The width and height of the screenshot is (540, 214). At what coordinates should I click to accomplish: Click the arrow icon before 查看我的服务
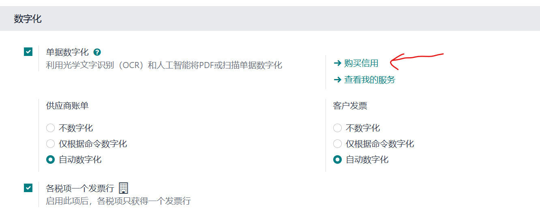click(337, 80)
